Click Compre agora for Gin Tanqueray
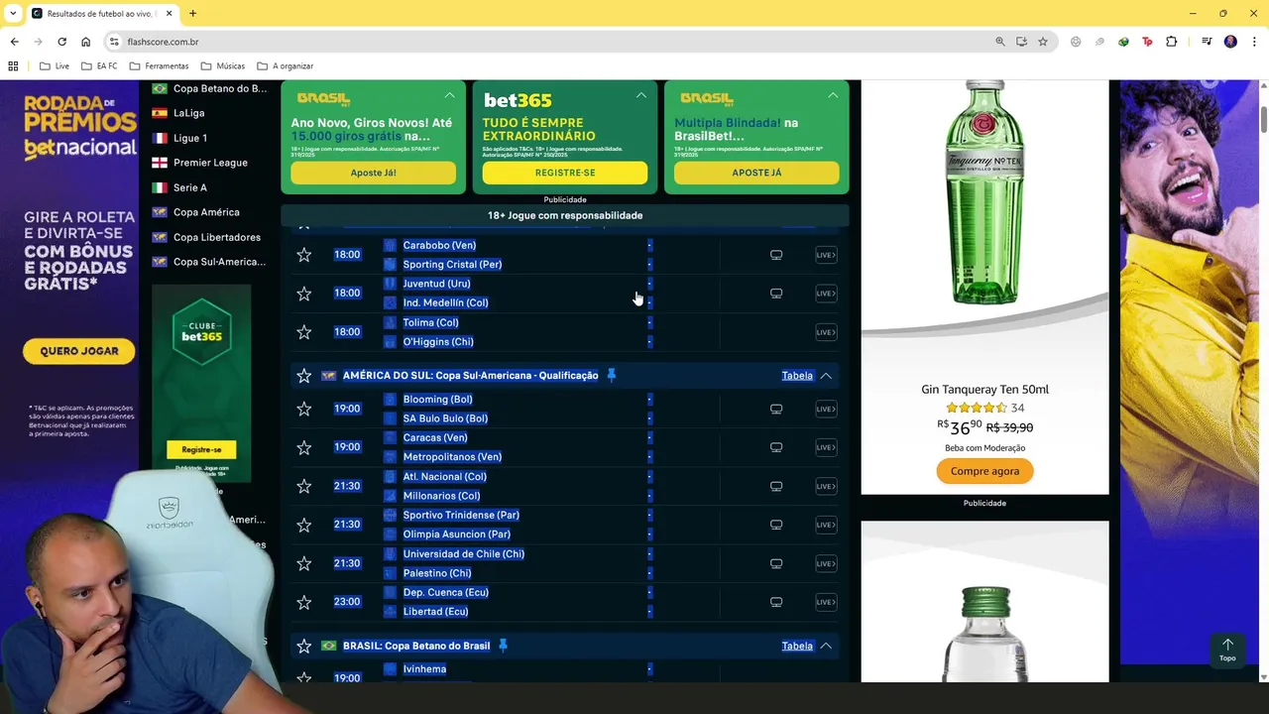 pyautogui.click(x=984, y=471)
